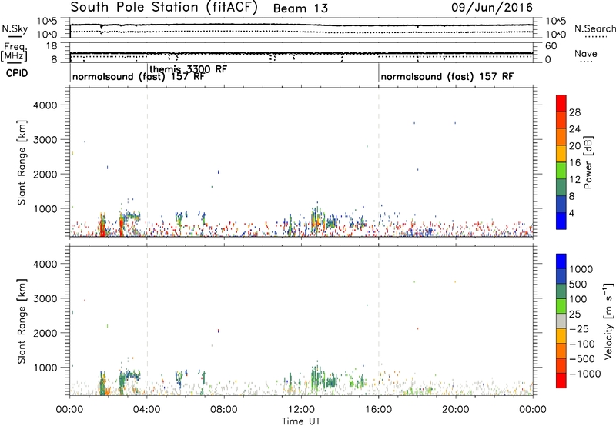Click the scatter cluster near 13:00 in velocity panel
The width and height of the screenshot is (616, 426).
coord(316,378)
